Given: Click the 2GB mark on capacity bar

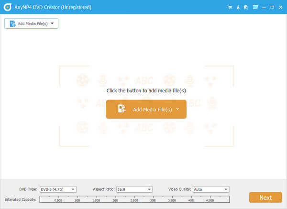Looking at the screenshot, I should pos(115,200).
